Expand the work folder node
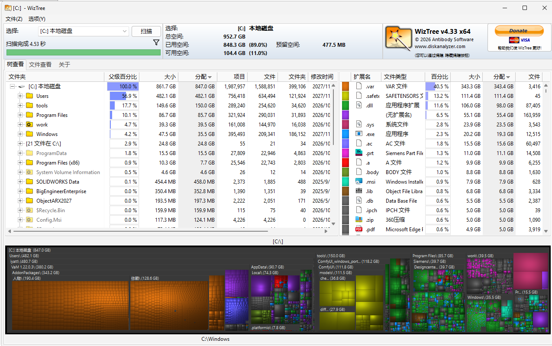This screenshot has width=552, height=346. [20, 124]
